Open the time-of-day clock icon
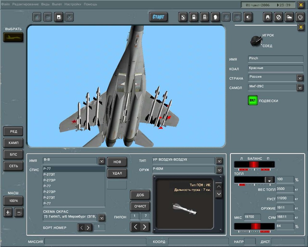The height and width of the screenshot is (247, 308). [x=300, y=17]
